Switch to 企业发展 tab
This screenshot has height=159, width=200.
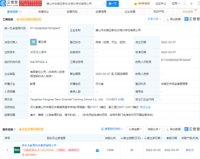pos(130,12)
